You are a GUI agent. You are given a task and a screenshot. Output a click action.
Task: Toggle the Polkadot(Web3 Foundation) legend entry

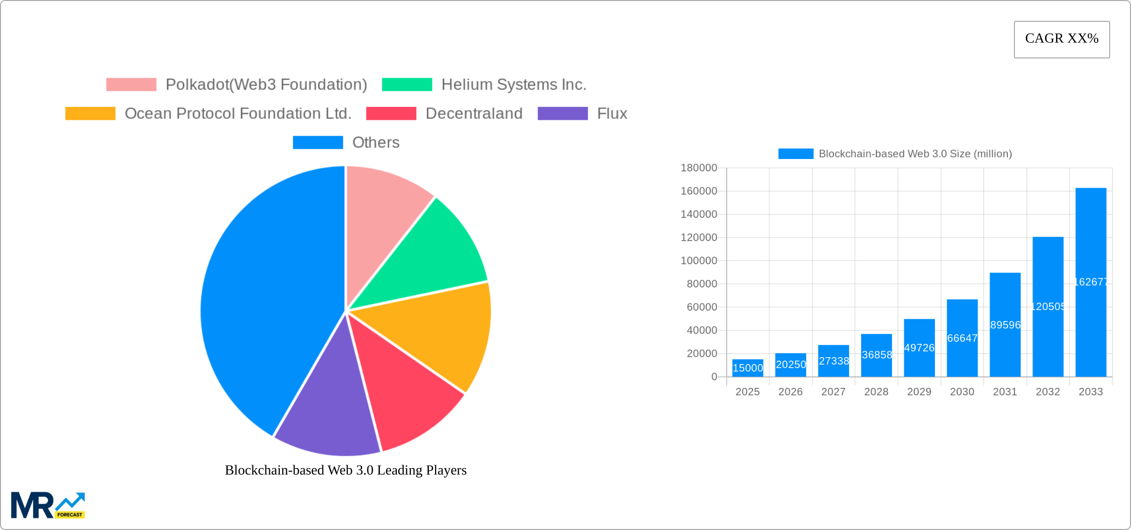(266, 84)
